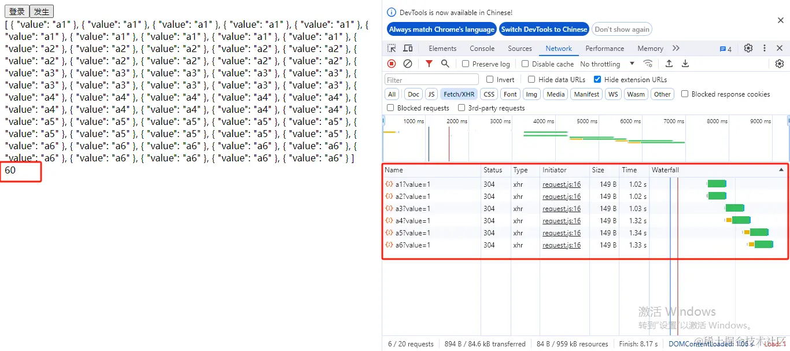Check the Invert filter option
The width and height of the screenshot is (790, 351).
(x=490, y=79)
